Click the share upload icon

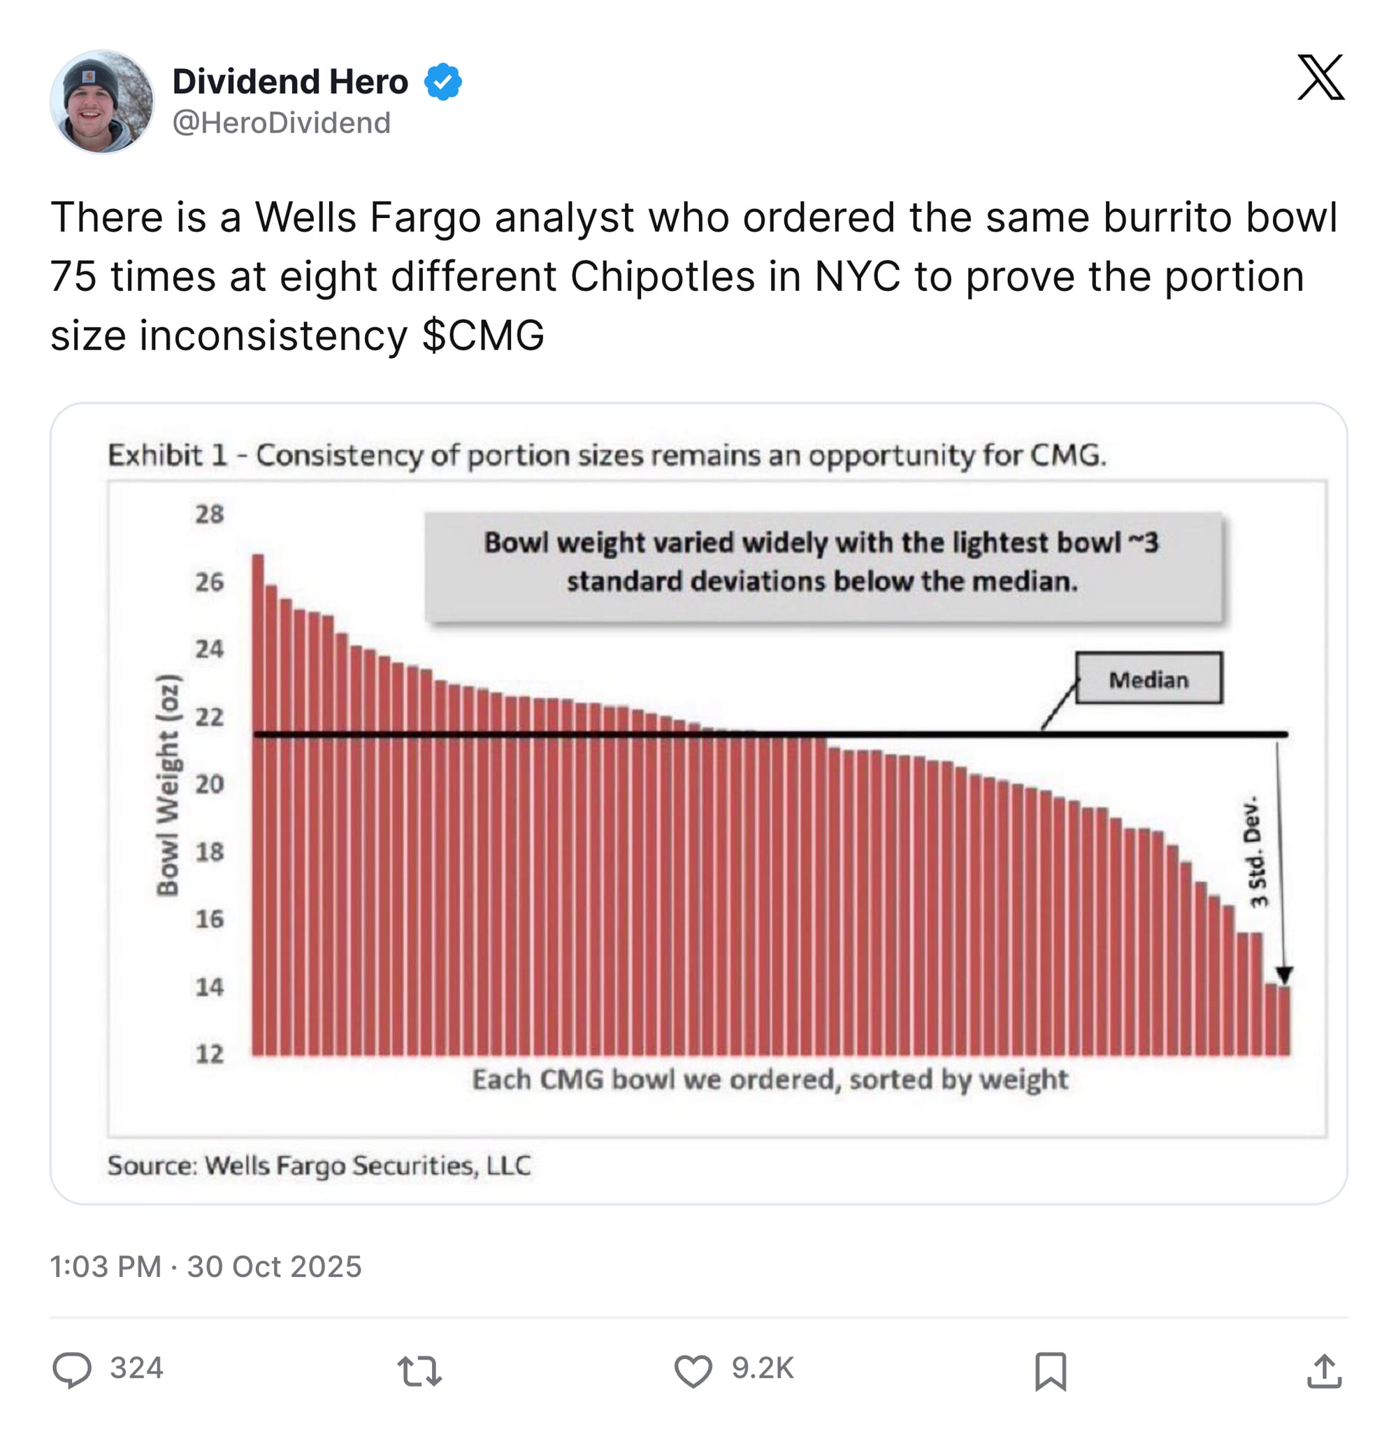point(1324,1371)
